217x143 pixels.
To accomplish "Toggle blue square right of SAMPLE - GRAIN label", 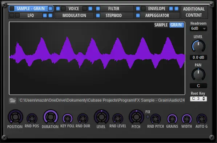I will click(x=50, y=9).
